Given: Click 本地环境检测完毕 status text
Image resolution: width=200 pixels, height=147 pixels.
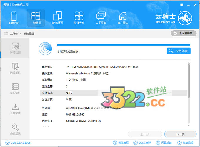Looking at the screenshot, I should coord(68,52).
